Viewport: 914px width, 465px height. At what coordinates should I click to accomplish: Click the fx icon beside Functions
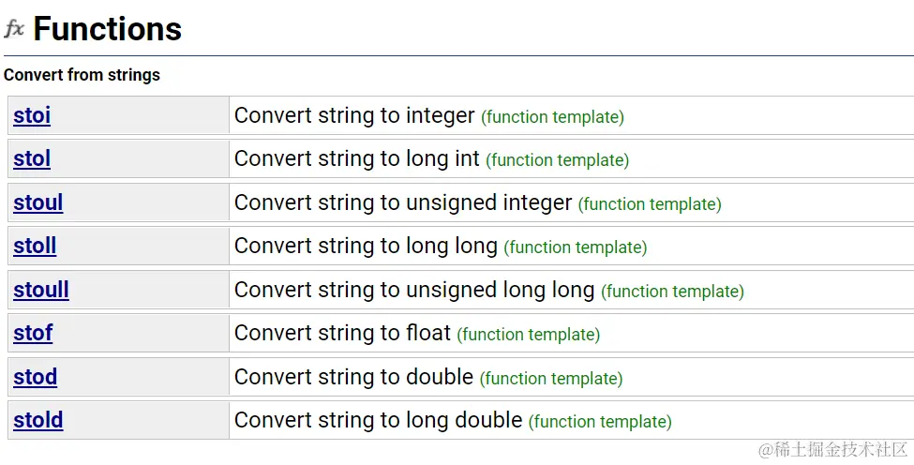coord(14,29)
